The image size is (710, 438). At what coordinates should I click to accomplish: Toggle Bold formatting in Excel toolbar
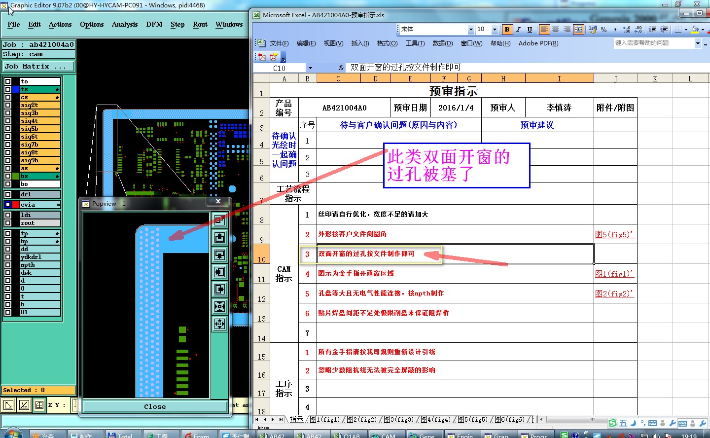click(x=507, y=30)
